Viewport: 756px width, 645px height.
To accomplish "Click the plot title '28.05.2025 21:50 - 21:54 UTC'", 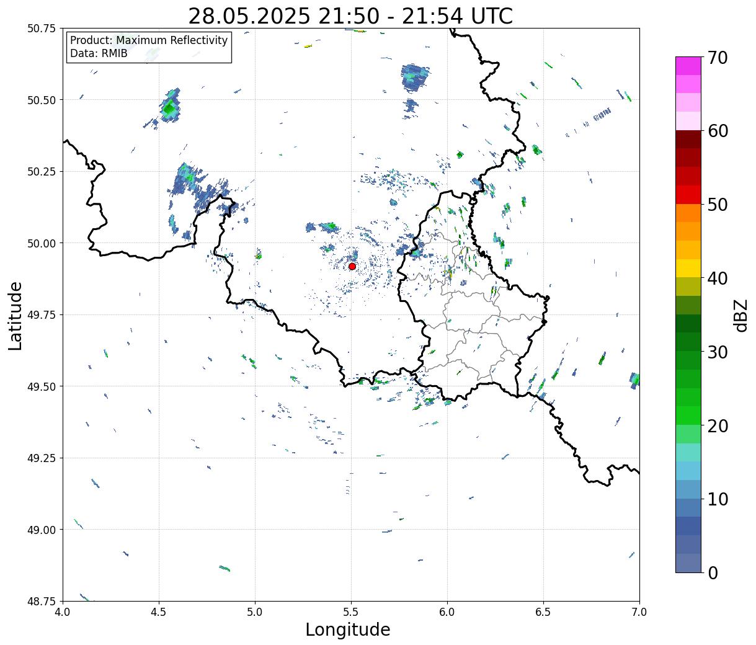I will 350,16.
